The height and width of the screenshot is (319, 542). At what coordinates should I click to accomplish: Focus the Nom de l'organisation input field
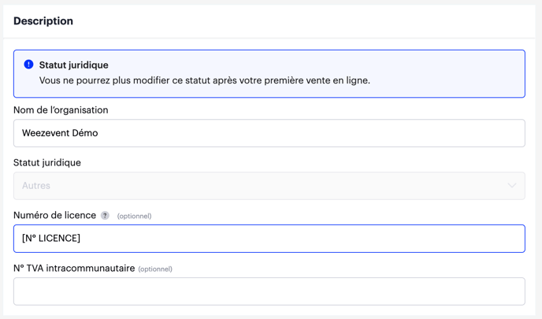(x=269, y=133)
